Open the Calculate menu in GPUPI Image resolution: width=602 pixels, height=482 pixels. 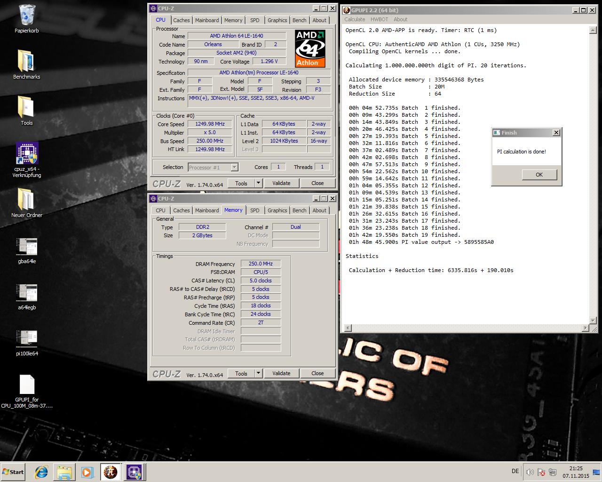355,19
